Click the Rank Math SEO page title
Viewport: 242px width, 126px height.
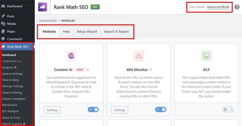(71, 7)
